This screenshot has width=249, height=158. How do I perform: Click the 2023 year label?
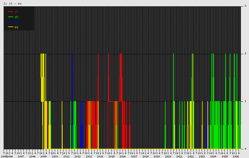click(x=202, y=156)
